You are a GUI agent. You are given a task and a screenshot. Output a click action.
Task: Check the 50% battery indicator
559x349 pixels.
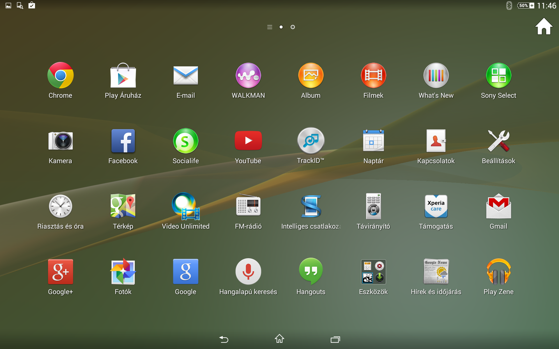(x=526, y=6)
